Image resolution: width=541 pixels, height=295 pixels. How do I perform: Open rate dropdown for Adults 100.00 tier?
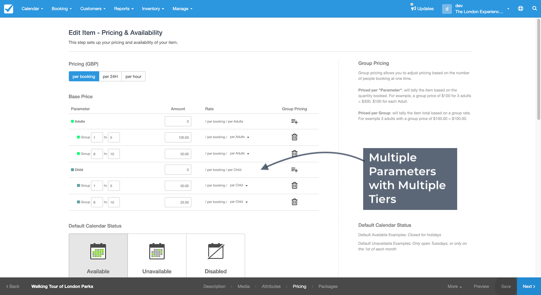coord(239,137)
